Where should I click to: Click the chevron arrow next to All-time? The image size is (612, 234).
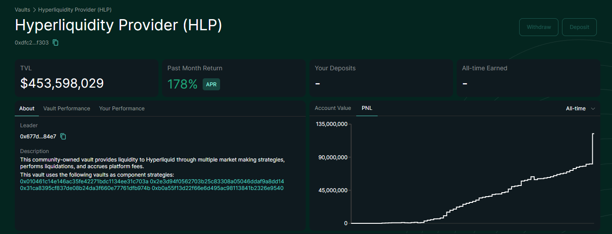pos(593,109)
